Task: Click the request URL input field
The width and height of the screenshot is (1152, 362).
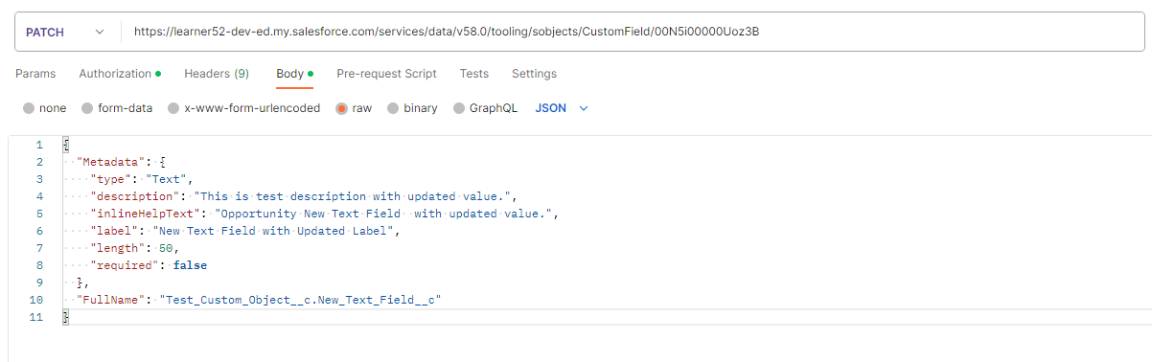Action: click(x=633, y=32)
